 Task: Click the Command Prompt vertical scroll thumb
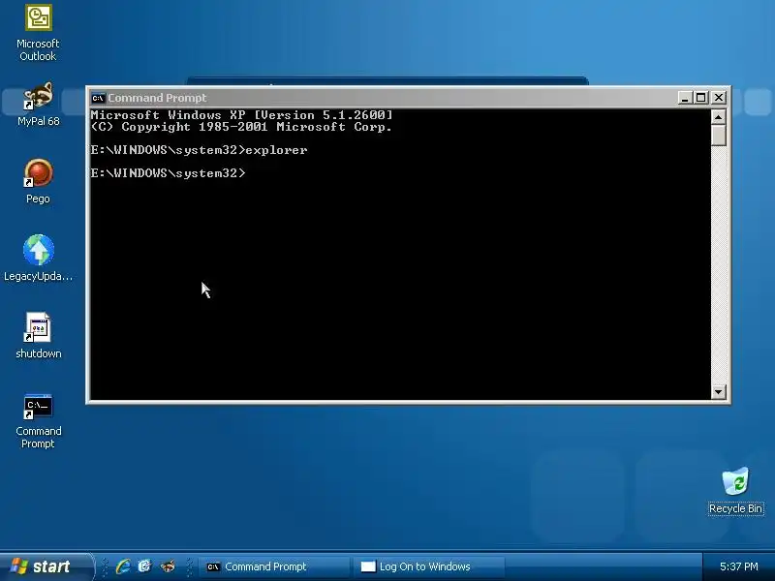[718, 136]
